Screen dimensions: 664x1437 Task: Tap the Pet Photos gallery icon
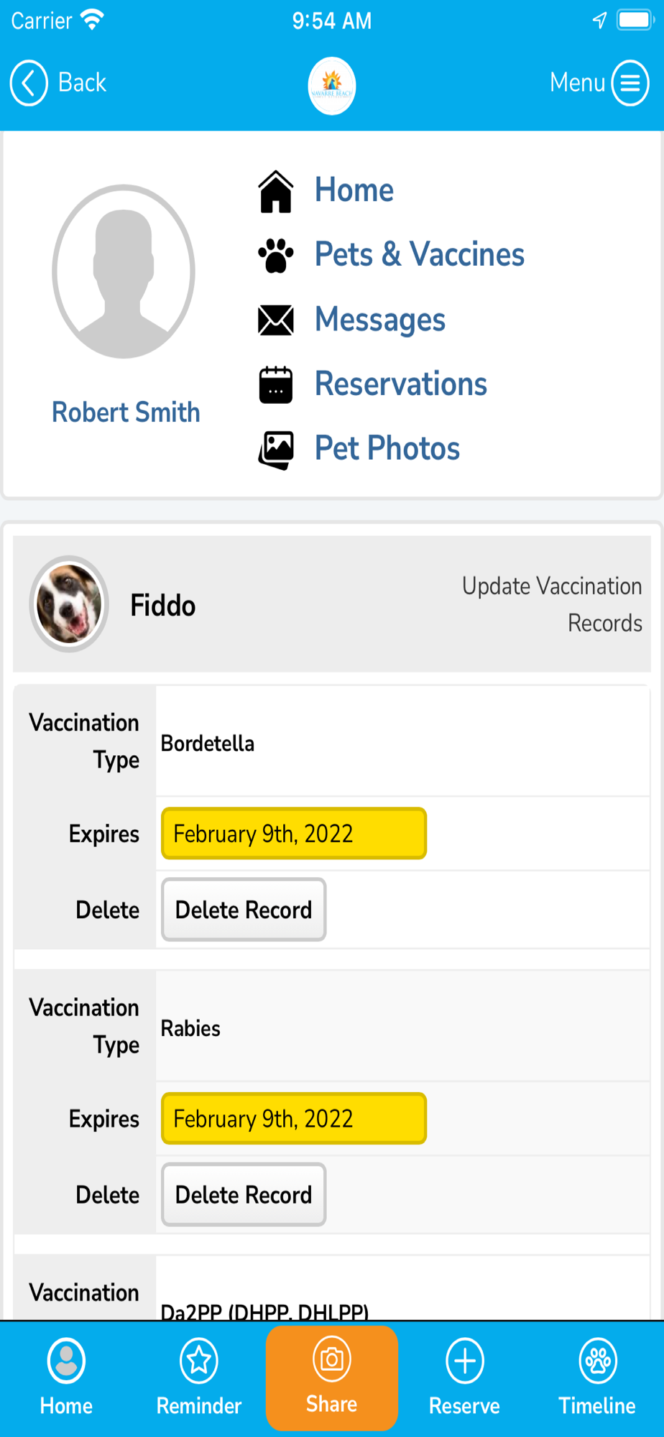[276, 450]
